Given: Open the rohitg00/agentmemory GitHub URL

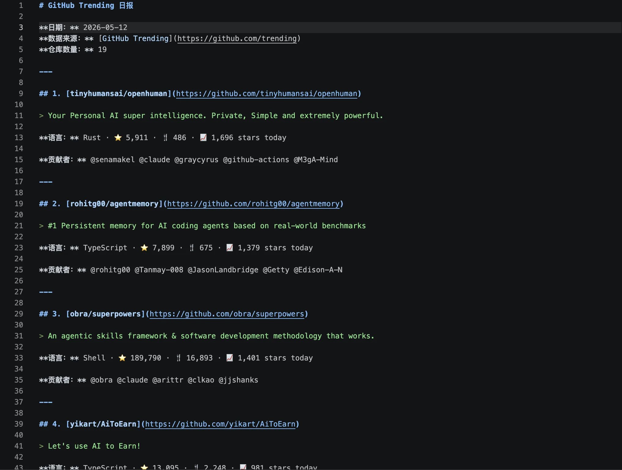Looking at the screenshot, I should (254, 204).
